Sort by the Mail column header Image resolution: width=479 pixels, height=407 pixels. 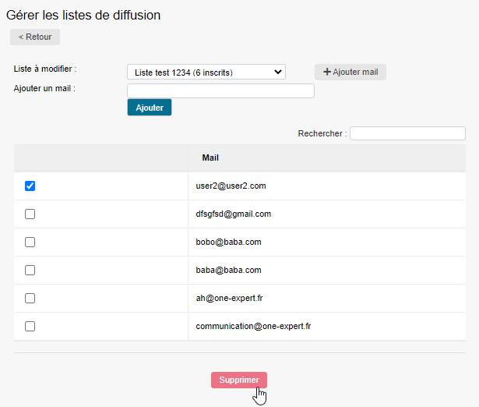pos(210,157)
